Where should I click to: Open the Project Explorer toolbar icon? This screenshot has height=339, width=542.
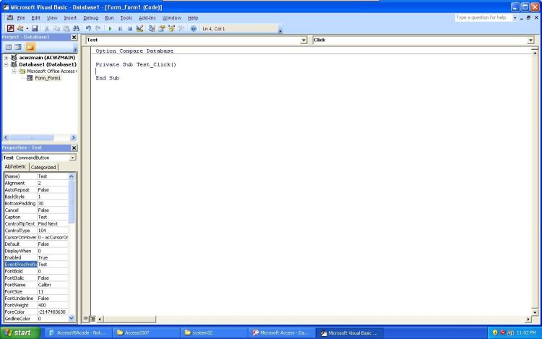[x=152, y=28]
